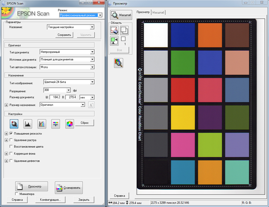269x207 pixels.
Task: Expand the Размер назначения plus expander
Action: 6,105
